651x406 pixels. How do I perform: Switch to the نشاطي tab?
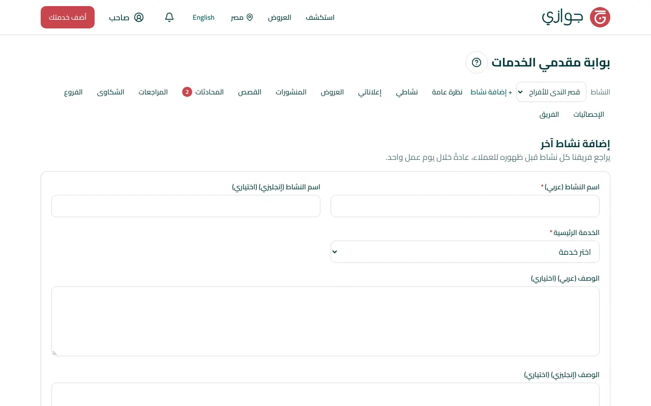coord(407,92)
